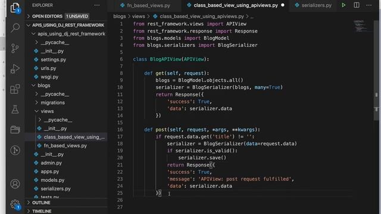Click the 'APIView: post request fulfilled' string
This screenshot has width=381, height=214.
click(x=245, y=179)
